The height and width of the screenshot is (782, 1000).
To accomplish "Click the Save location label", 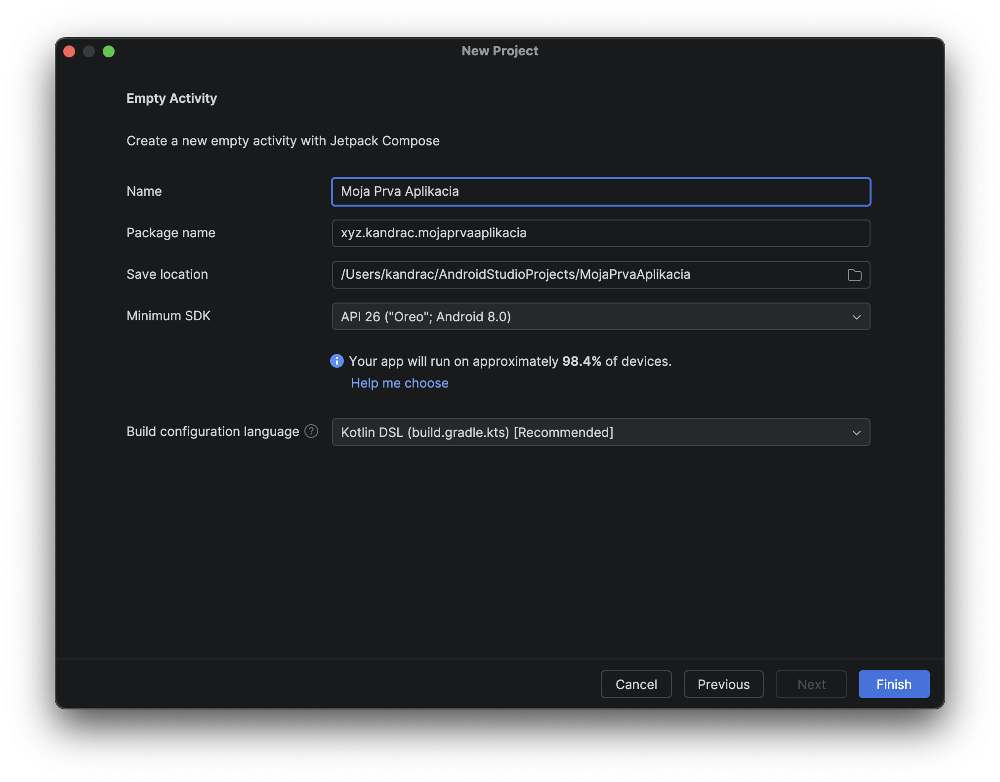I will (167, 274).
